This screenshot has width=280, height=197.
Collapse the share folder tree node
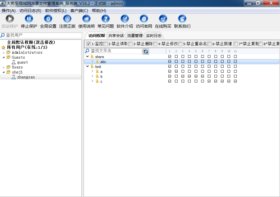point(87,57)
